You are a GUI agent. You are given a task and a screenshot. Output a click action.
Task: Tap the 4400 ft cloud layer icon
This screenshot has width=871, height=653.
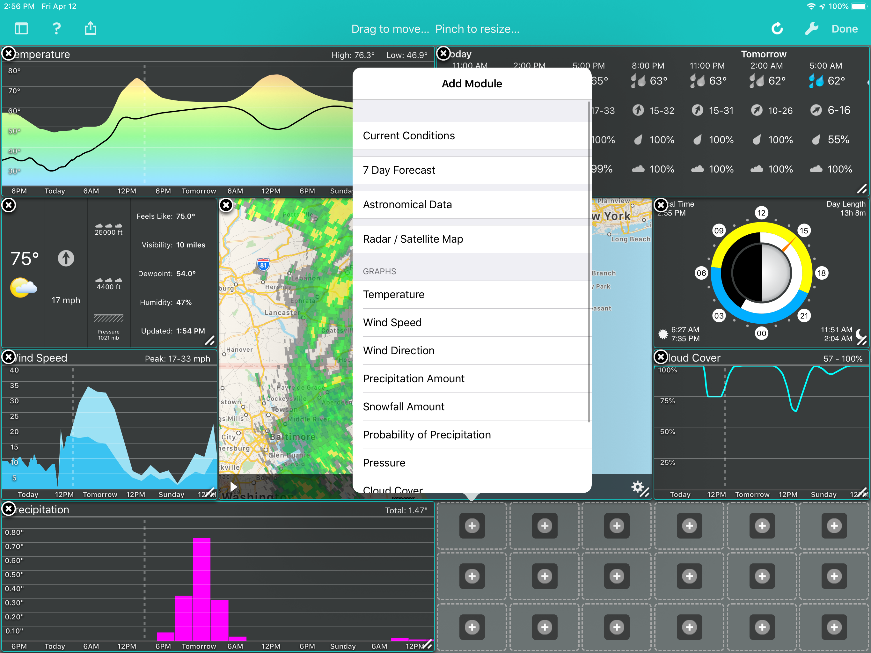pyautogui.click(x=108, y=280)
